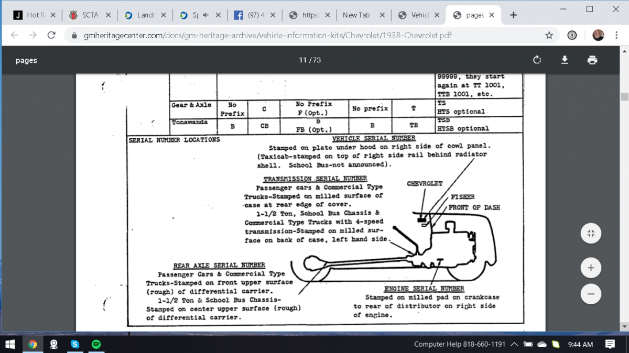Click the scrollbar down arrow
The width and height of the screenshot is (629, 353).
624,327
